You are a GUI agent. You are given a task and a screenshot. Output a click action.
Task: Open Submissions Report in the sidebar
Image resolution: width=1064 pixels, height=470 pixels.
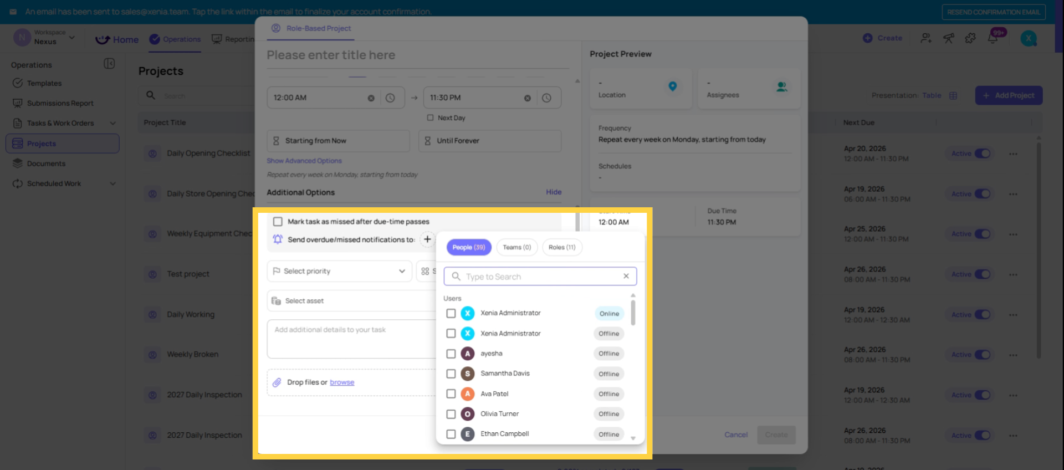[x=60, y=103]
